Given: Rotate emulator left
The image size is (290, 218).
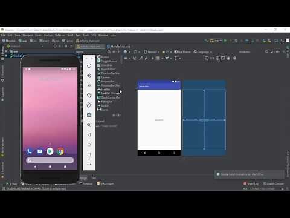Looking at the screenshot, I should pos(89,95).
